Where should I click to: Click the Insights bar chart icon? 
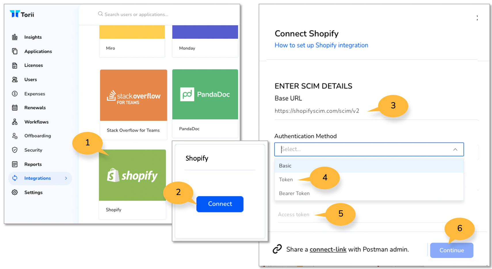pyautogui.click(x=15, y=37)
